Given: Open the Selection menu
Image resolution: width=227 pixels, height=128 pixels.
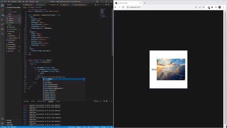Looking at the screenshot, I should click(x=14, y=1).
